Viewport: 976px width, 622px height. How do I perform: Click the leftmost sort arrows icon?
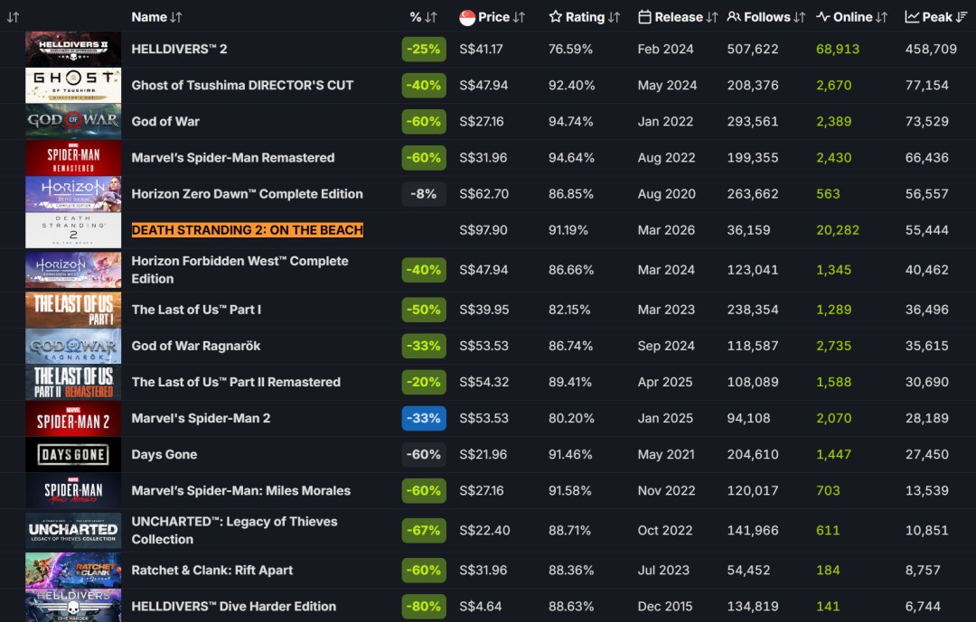(13, 17)
